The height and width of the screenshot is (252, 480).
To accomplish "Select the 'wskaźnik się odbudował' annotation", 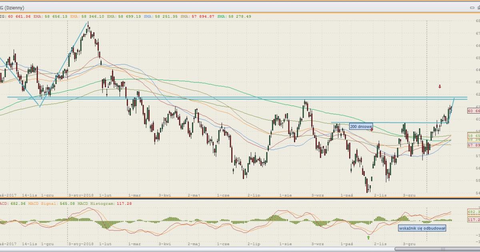I will (x=422, y=228).
